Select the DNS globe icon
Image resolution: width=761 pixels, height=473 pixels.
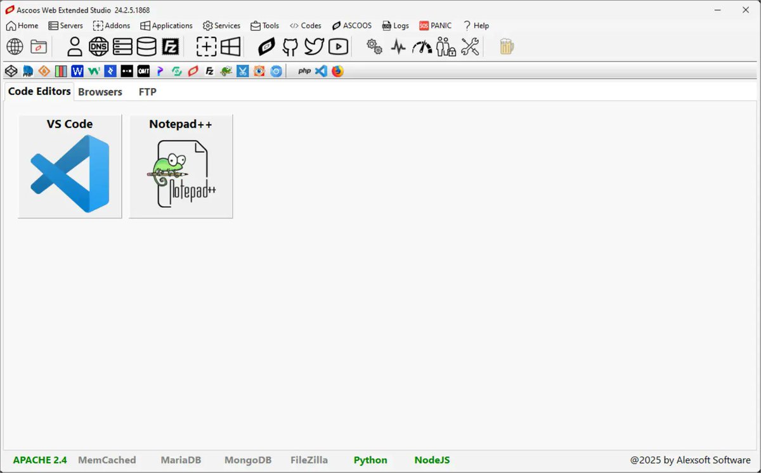coord(98,46)
